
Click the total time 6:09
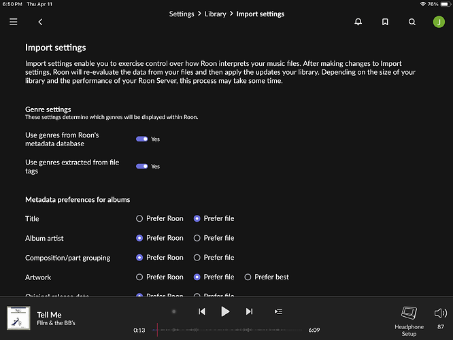314,330
